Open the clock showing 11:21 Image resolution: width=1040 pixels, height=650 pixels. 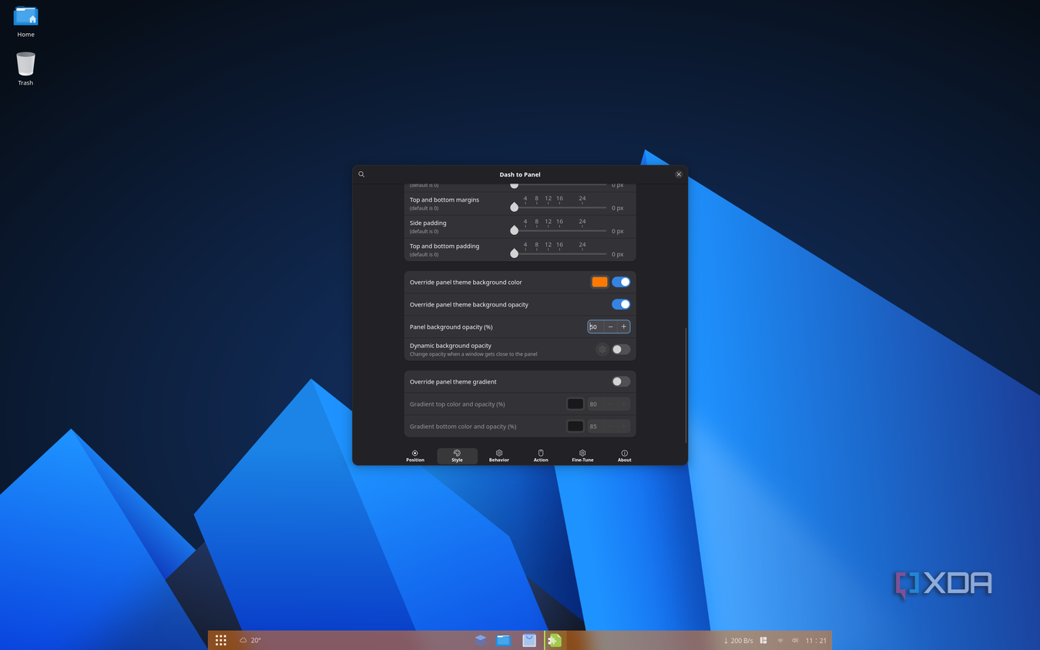point(816,640)
